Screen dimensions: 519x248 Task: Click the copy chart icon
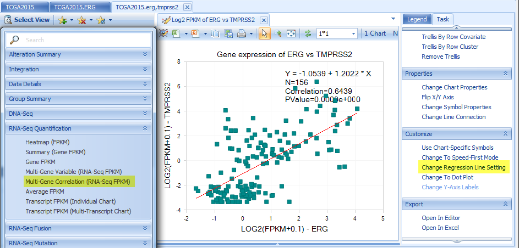[216, 33]
